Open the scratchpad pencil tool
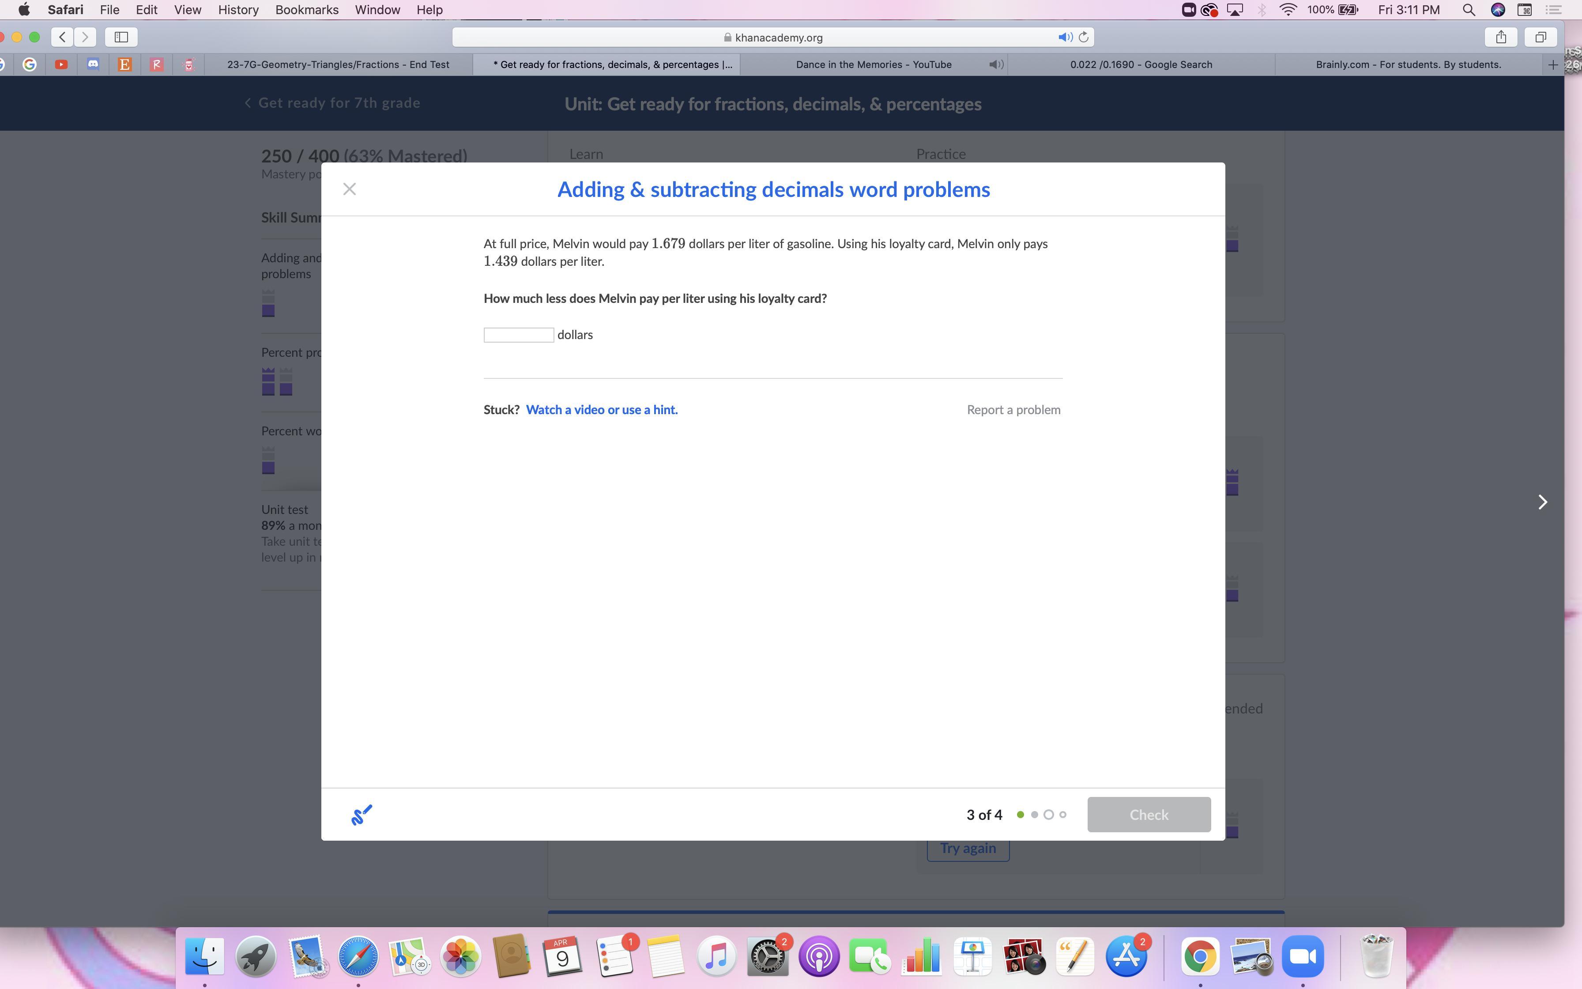Viewport: 1582px width, 989px height. tap(362, 815)
